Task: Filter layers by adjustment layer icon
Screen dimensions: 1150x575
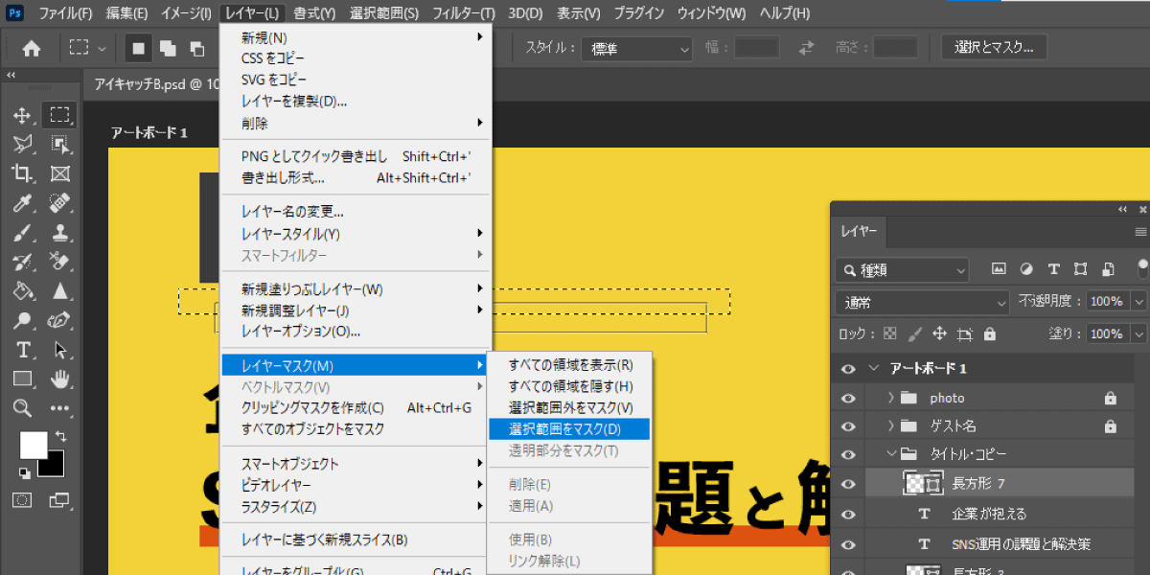Action: coord(1025,269)
